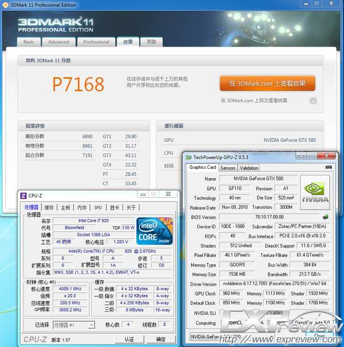Click the 3DMark 11 Professional Edition logo
This screenshot has width=344, height=347.
click(x=56, y=25)
